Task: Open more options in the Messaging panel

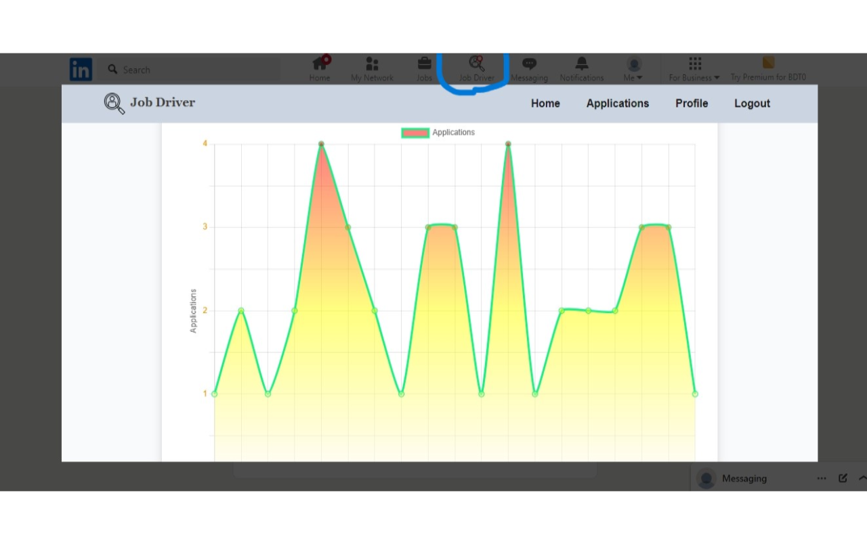Action: 822,478
